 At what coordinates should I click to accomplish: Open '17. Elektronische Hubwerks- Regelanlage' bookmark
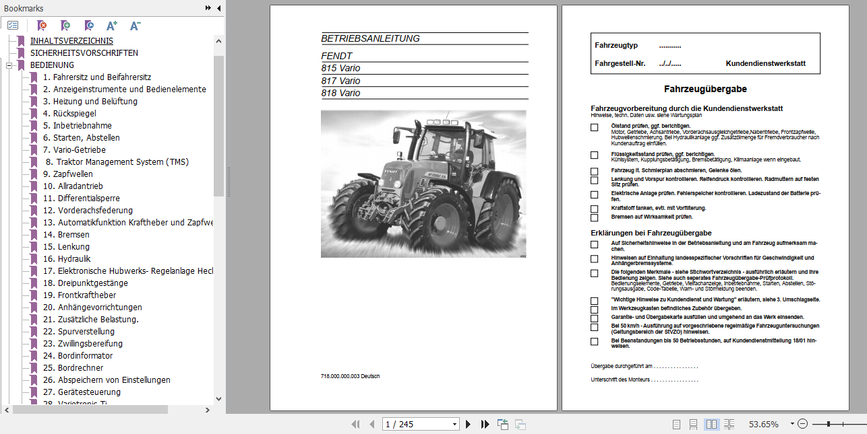[128, 271]
